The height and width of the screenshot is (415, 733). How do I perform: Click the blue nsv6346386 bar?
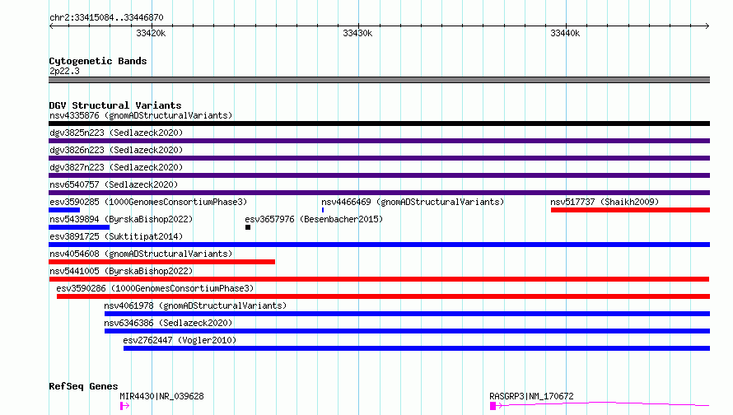click(x=407, y=331)
